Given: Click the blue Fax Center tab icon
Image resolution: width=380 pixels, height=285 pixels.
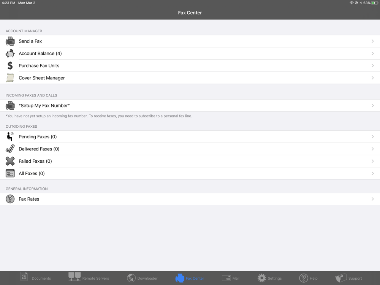Looking at the screenshot, I should click(x=180, y=278).
